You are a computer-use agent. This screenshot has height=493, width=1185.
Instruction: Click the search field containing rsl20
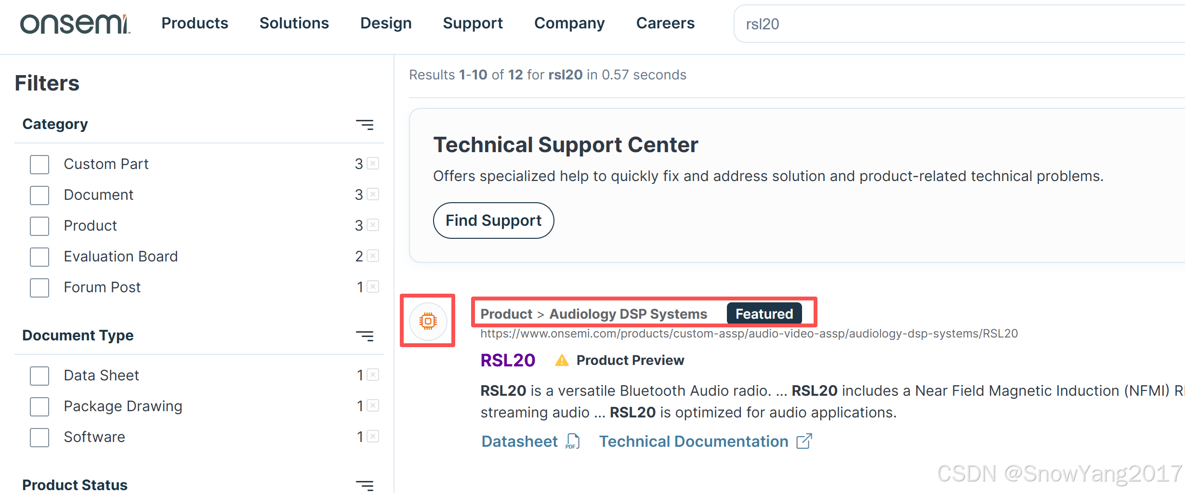[959, 24]
